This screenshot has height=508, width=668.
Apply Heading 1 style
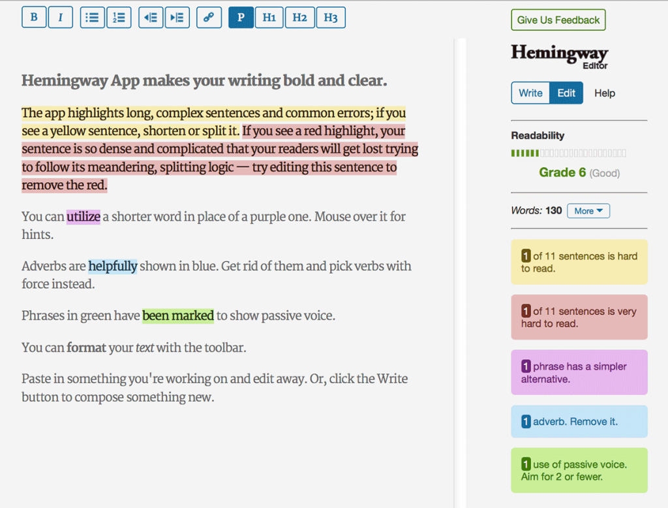pos(269,18)
